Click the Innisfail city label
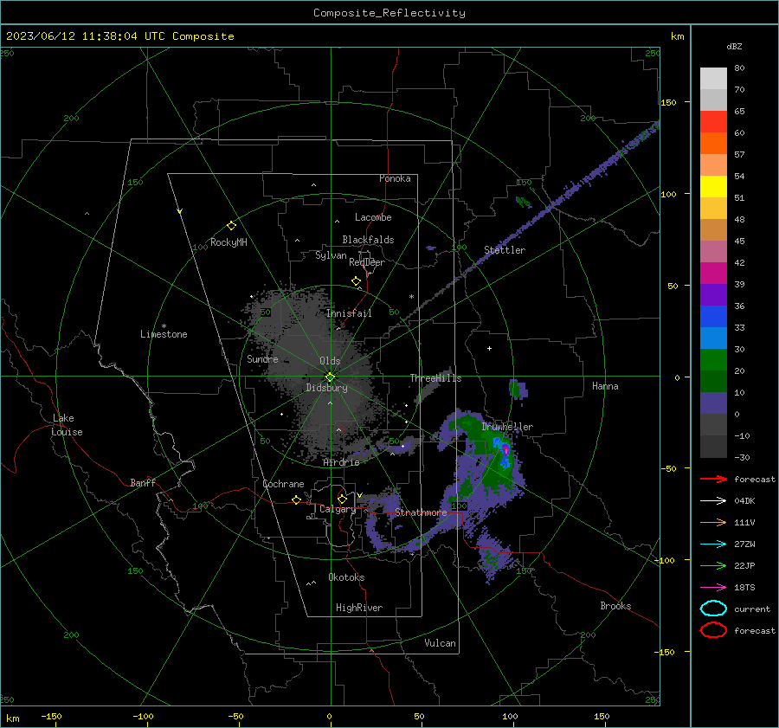The height and width of the screenshot is (728, 779). (349, 313)
